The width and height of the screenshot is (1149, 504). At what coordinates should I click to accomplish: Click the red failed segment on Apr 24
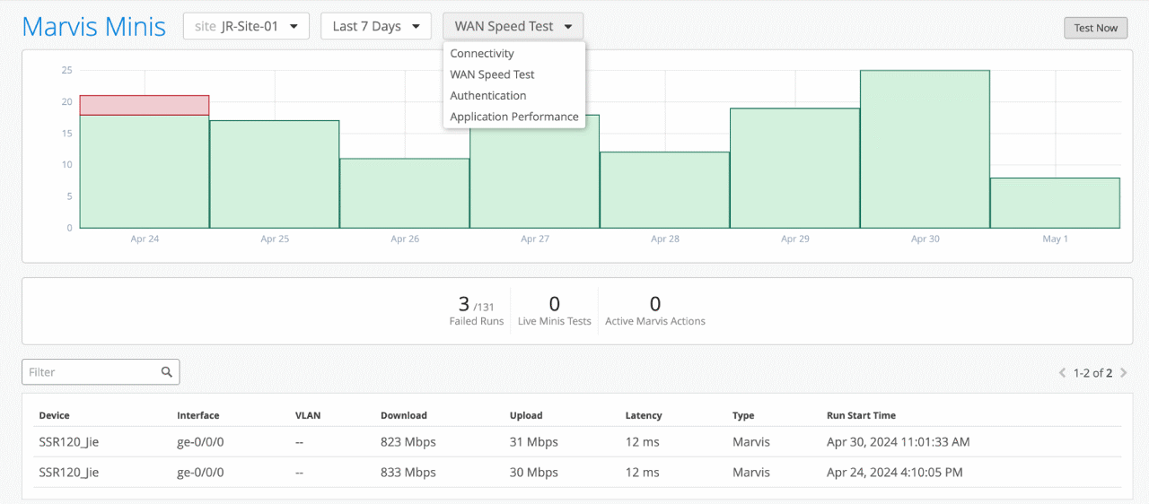coord(145,105)
